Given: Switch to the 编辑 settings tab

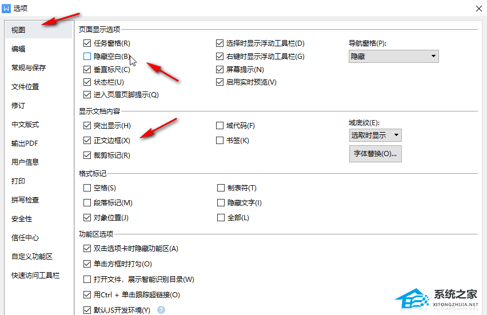Looking at the screenshot, I should 18,49.
